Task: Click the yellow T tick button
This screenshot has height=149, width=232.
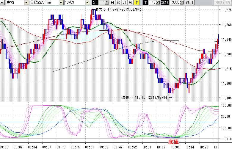Action: pos(137,3)
